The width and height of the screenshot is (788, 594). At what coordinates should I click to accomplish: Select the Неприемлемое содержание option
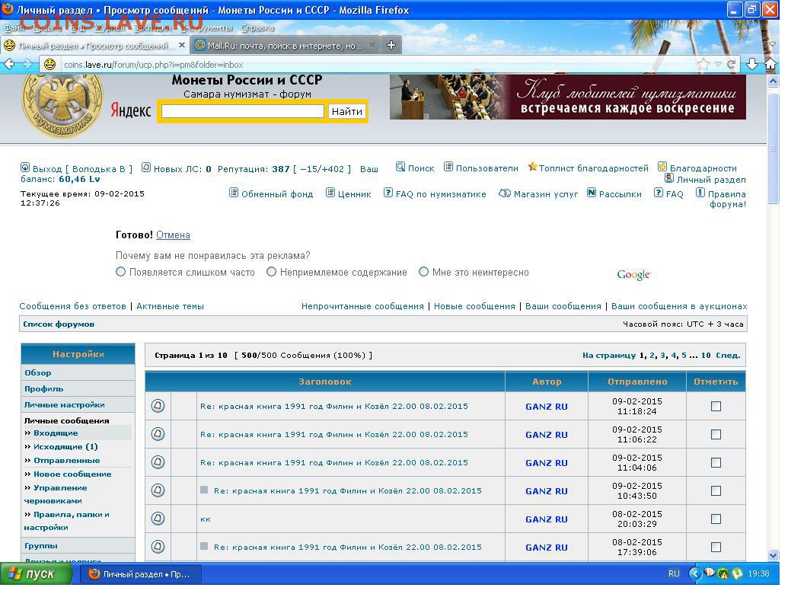click(x=271, y=272)
